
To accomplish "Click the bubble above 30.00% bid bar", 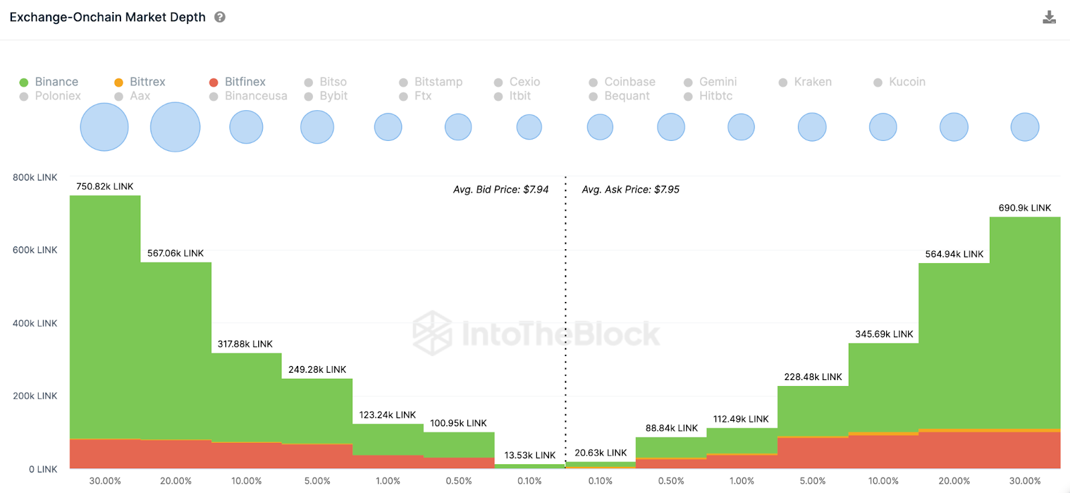I will [x=104, y=127].
